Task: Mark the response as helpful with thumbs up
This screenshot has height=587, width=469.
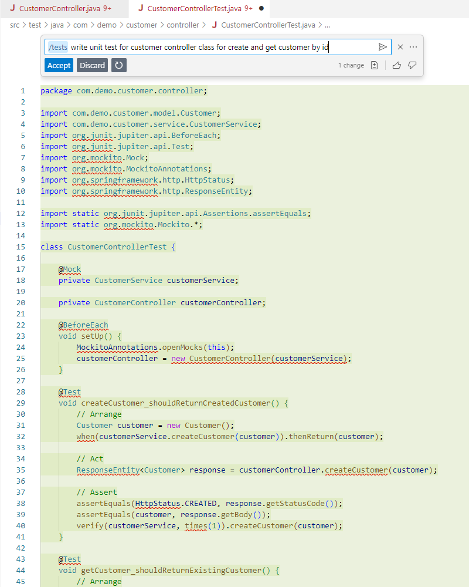Action: point(397,65)
